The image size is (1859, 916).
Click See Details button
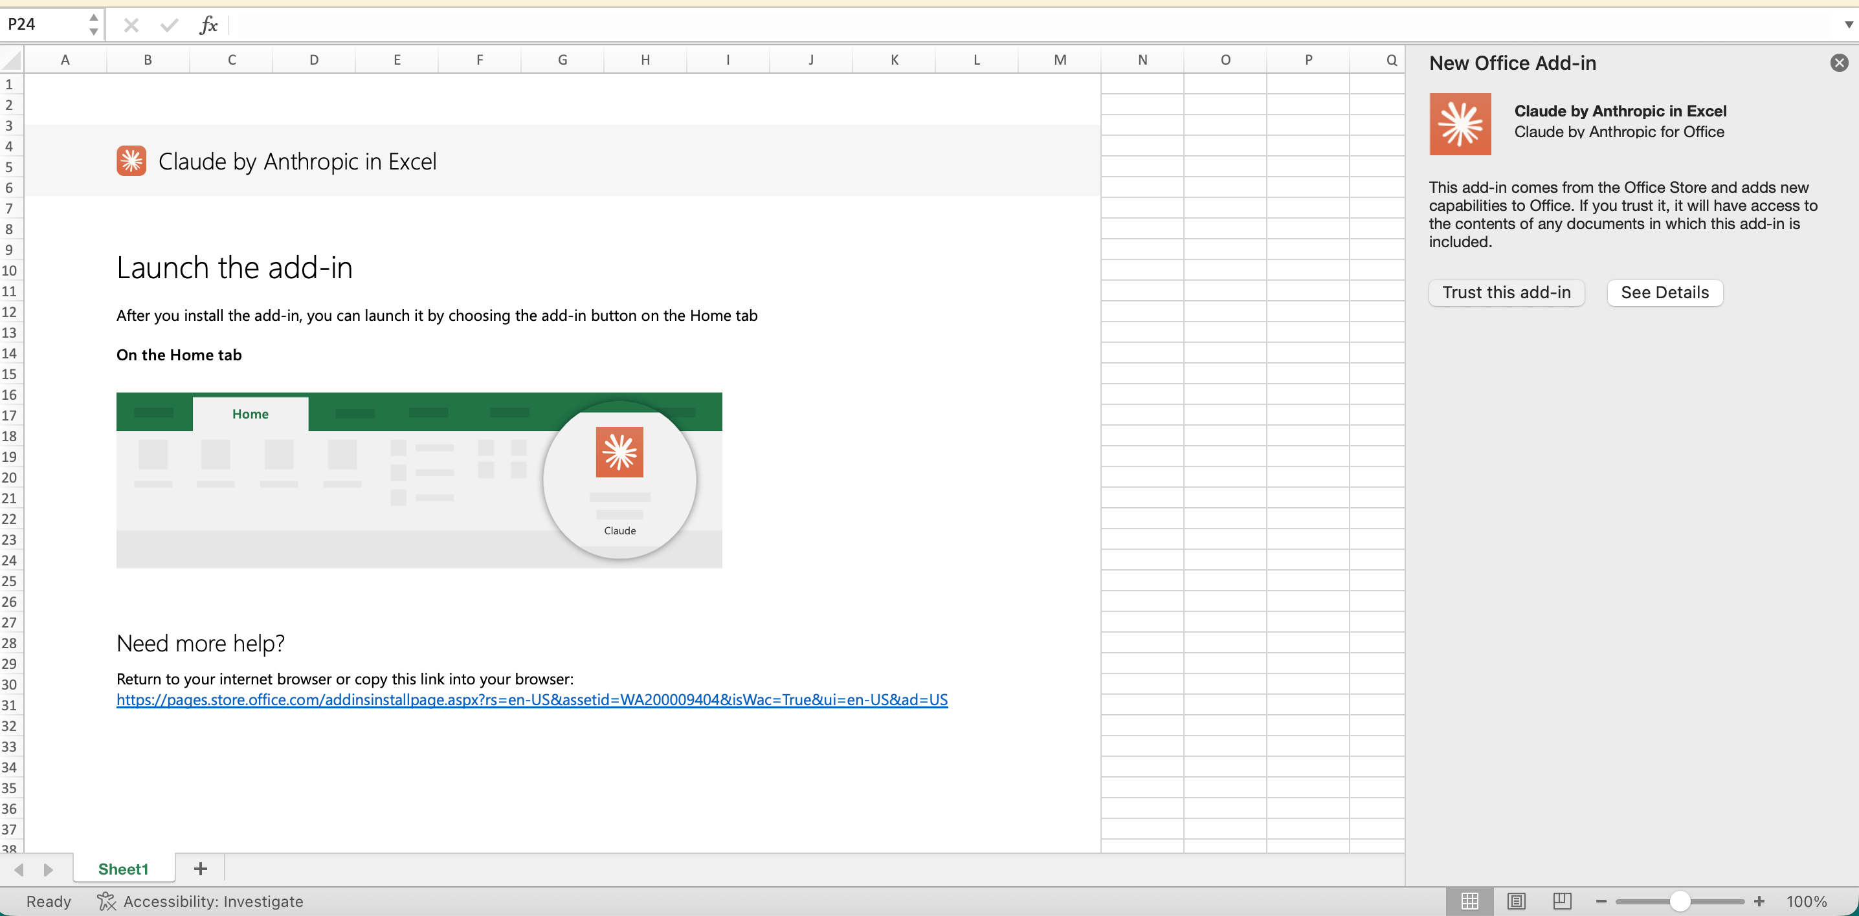1664,292
